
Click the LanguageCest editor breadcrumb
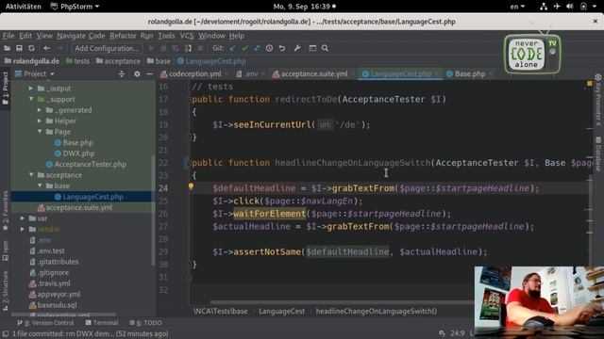click(281, 312)
